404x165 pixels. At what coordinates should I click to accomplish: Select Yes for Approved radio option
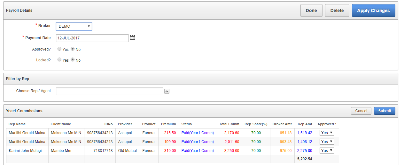(59, 49)
